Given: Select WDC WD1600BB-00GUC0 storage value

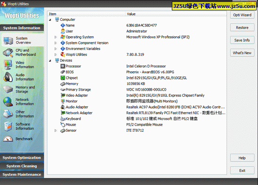Looking at the screenshot, I should (146, 90).
